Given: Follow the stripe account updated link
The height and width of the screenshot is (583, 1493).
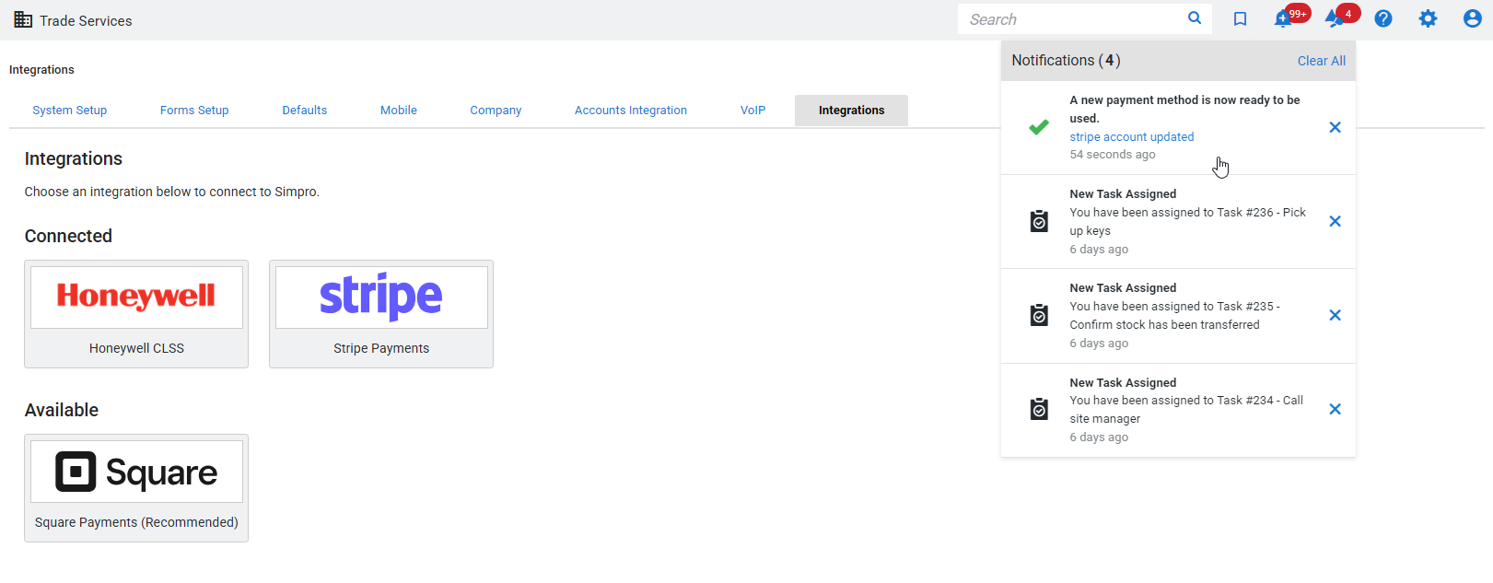Looking at the screenshot, I should [x=1132, y=136].
